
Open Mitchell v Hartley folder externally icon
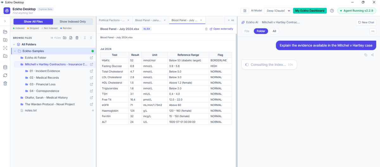tap(92, 64)
